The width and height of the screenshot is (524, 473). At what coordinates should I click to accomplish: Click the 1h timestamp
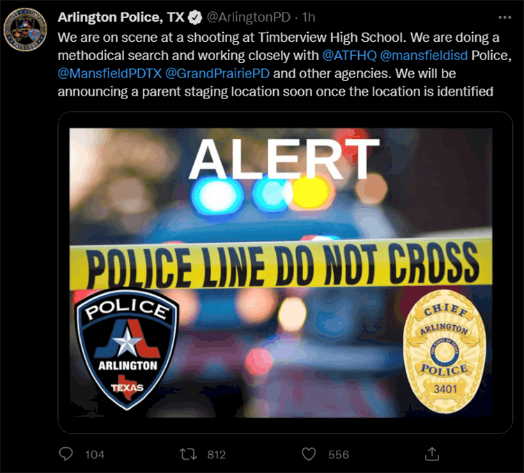click(309, 17)
